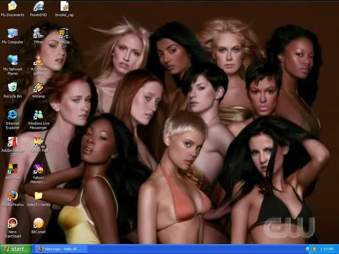Expand hidden system tray icons arrow
The image size is (339, 254).
point(308,249)
